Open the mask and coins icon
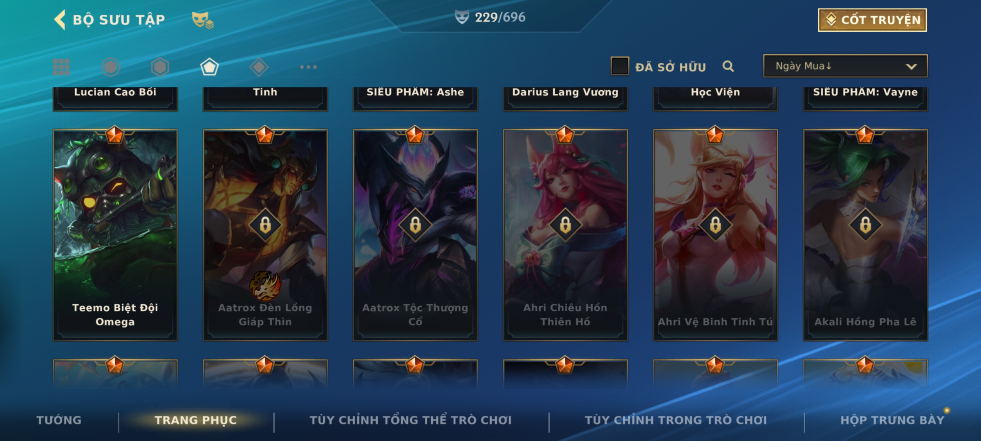Screen dimensions: 981x441 (203, 20)
